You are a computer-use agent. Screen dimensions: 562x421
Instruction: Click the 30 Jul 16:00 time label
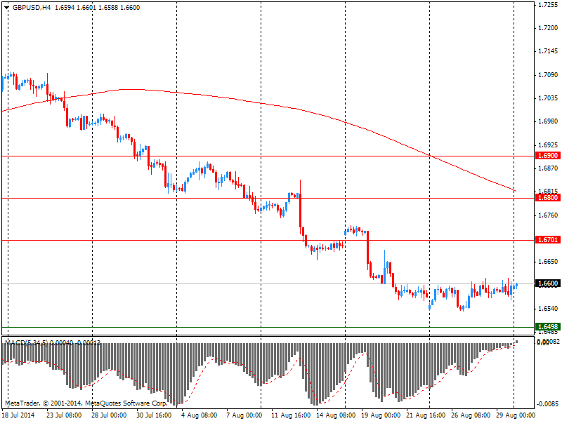pyautogui.click(x=154, y=415)
